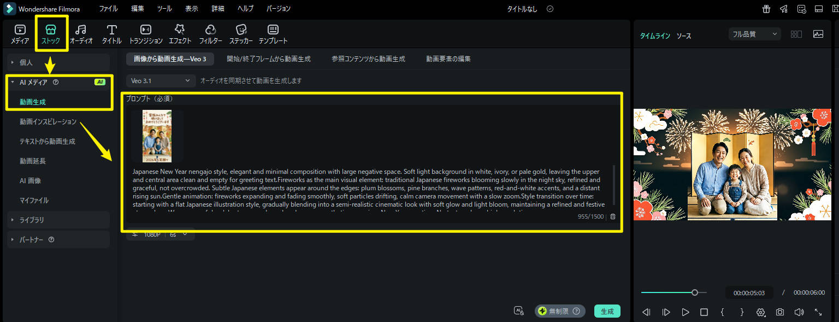Open the メディア (Media) panel icon
The width and height of the screenshot is (839, 322).
point(20,33)
